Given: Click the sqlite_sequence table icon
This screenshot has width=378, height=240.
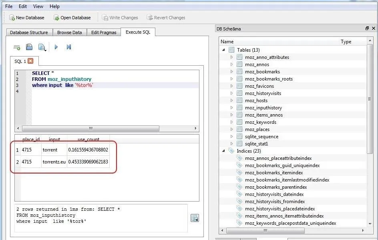Looking at the screenshot, I should tap(239, 137).
